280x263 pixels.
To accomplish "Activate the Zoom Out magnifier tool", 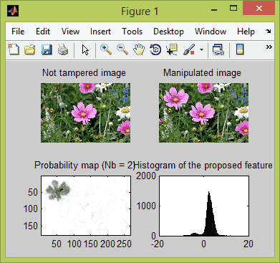I will (122, 49).
